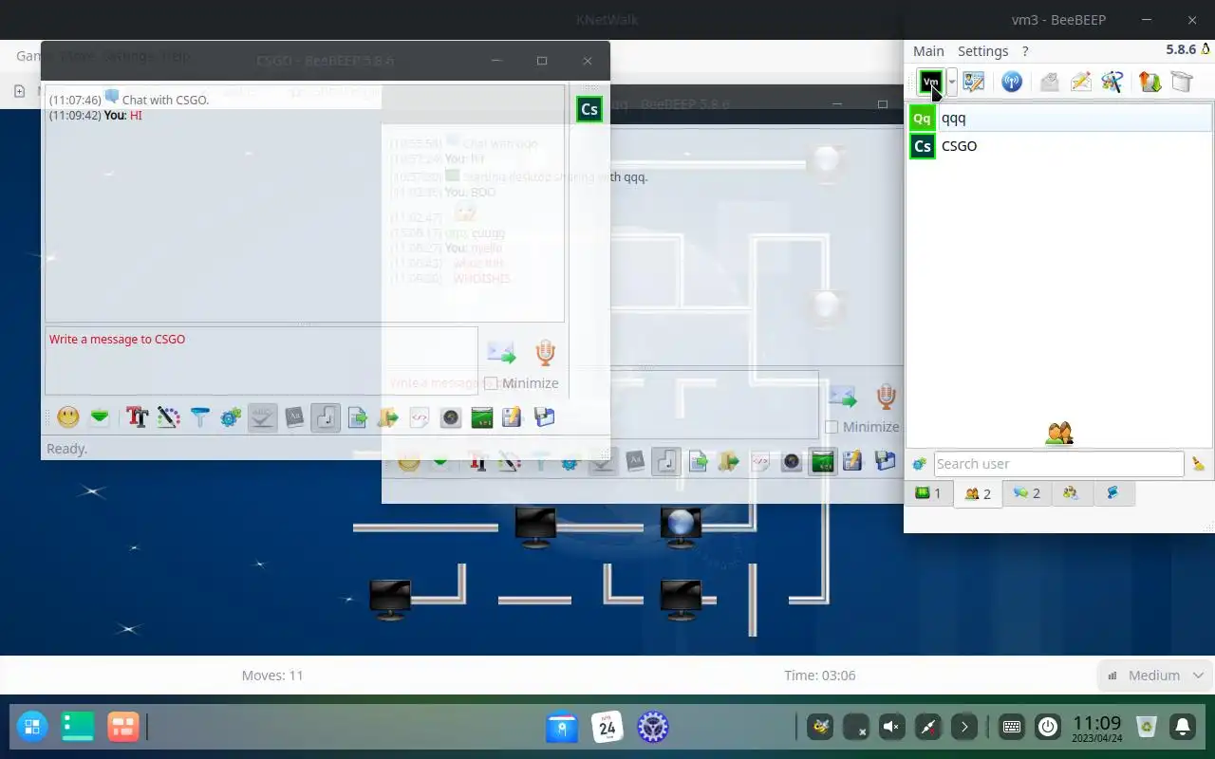Switch to users tab labeled 2
Viewport: 1215px width, 759px height.
click(x=978, y=493)
